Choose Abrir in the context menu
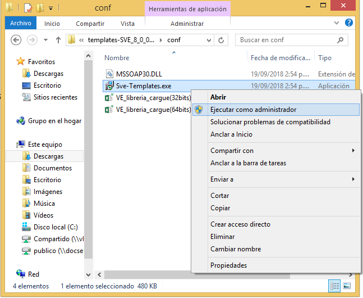The image size is (363, 298). [276, 97]
